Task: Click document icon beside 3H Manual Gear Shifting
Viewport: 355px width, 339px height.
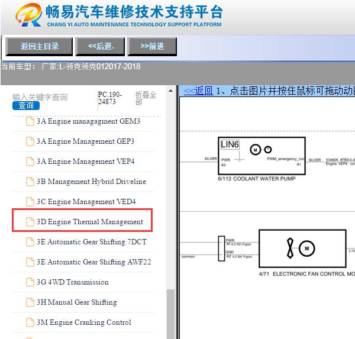Action: coord(30,302)
